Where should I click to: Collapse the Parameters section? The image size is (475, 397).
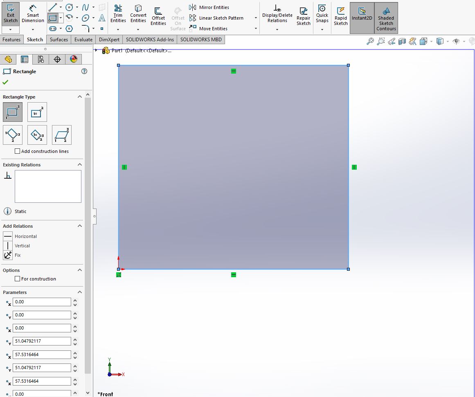click(x=79, y=292)
